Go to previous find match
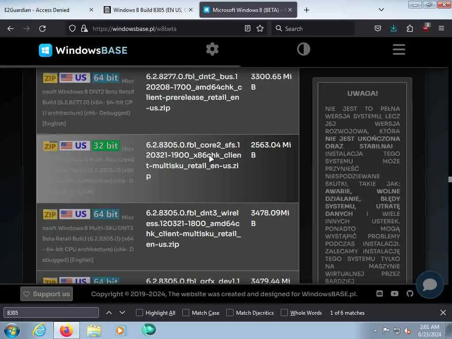Image resolution: width=452 pixels, height=339 pixels. [109, 313]
